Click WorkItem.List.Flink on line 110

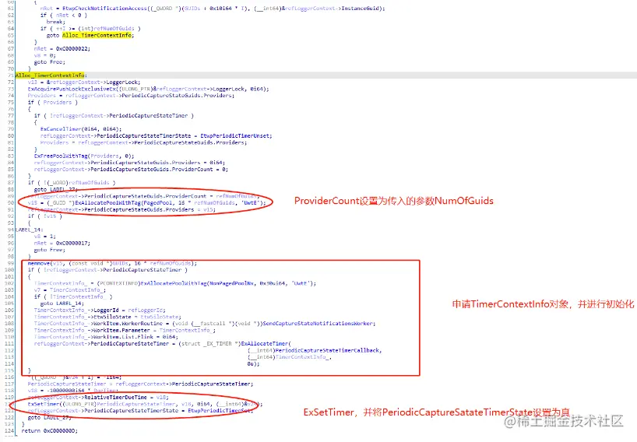(123, 337)
